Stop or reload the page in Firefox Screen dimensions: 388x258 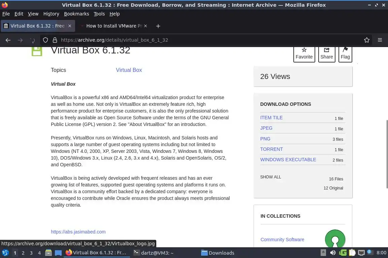pyautogui.click(x=32, y=40)
